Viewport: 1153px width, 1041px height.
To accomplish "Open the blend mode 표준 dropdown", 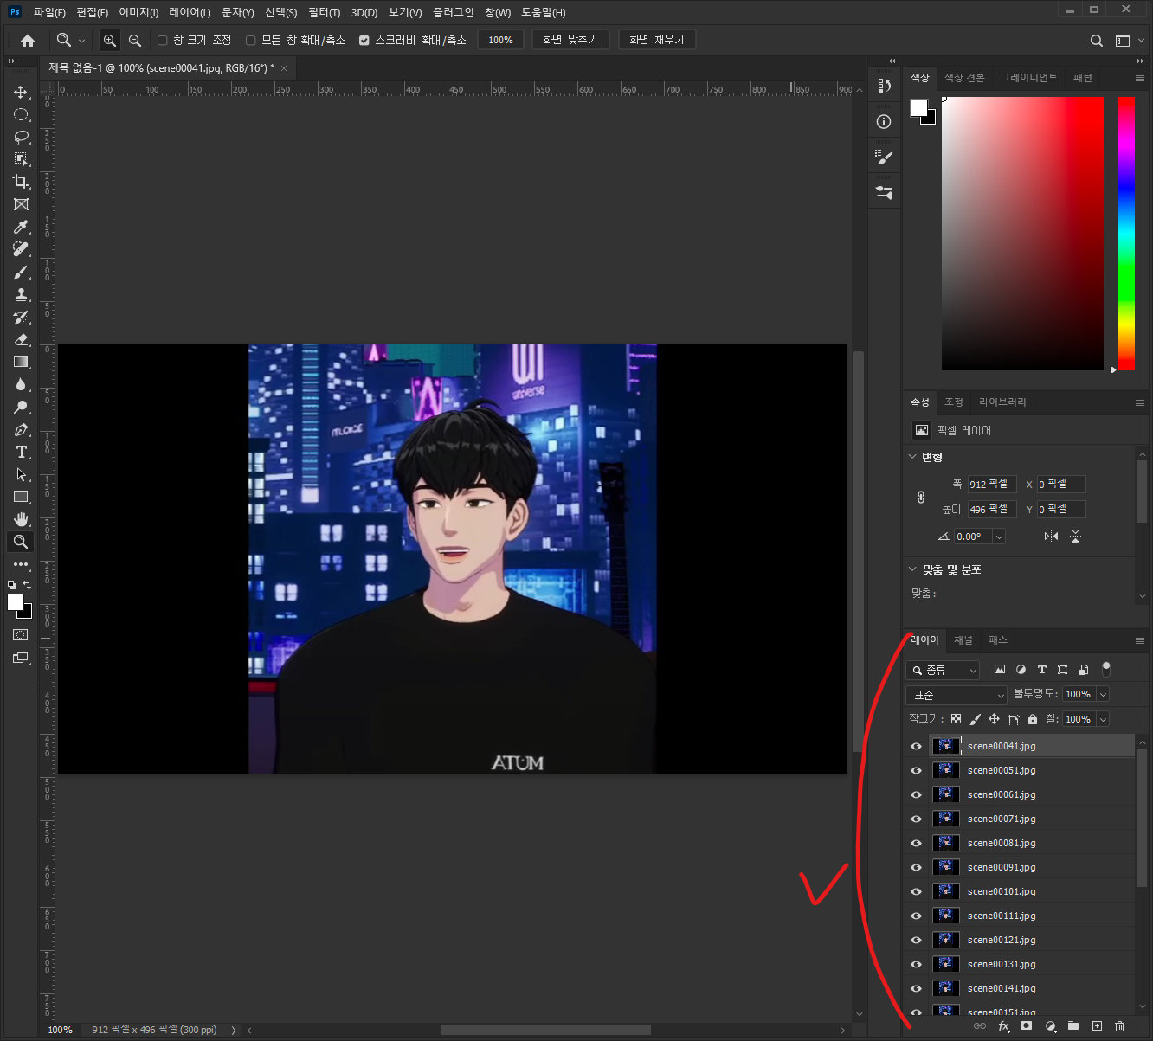I will coord(957,695).
